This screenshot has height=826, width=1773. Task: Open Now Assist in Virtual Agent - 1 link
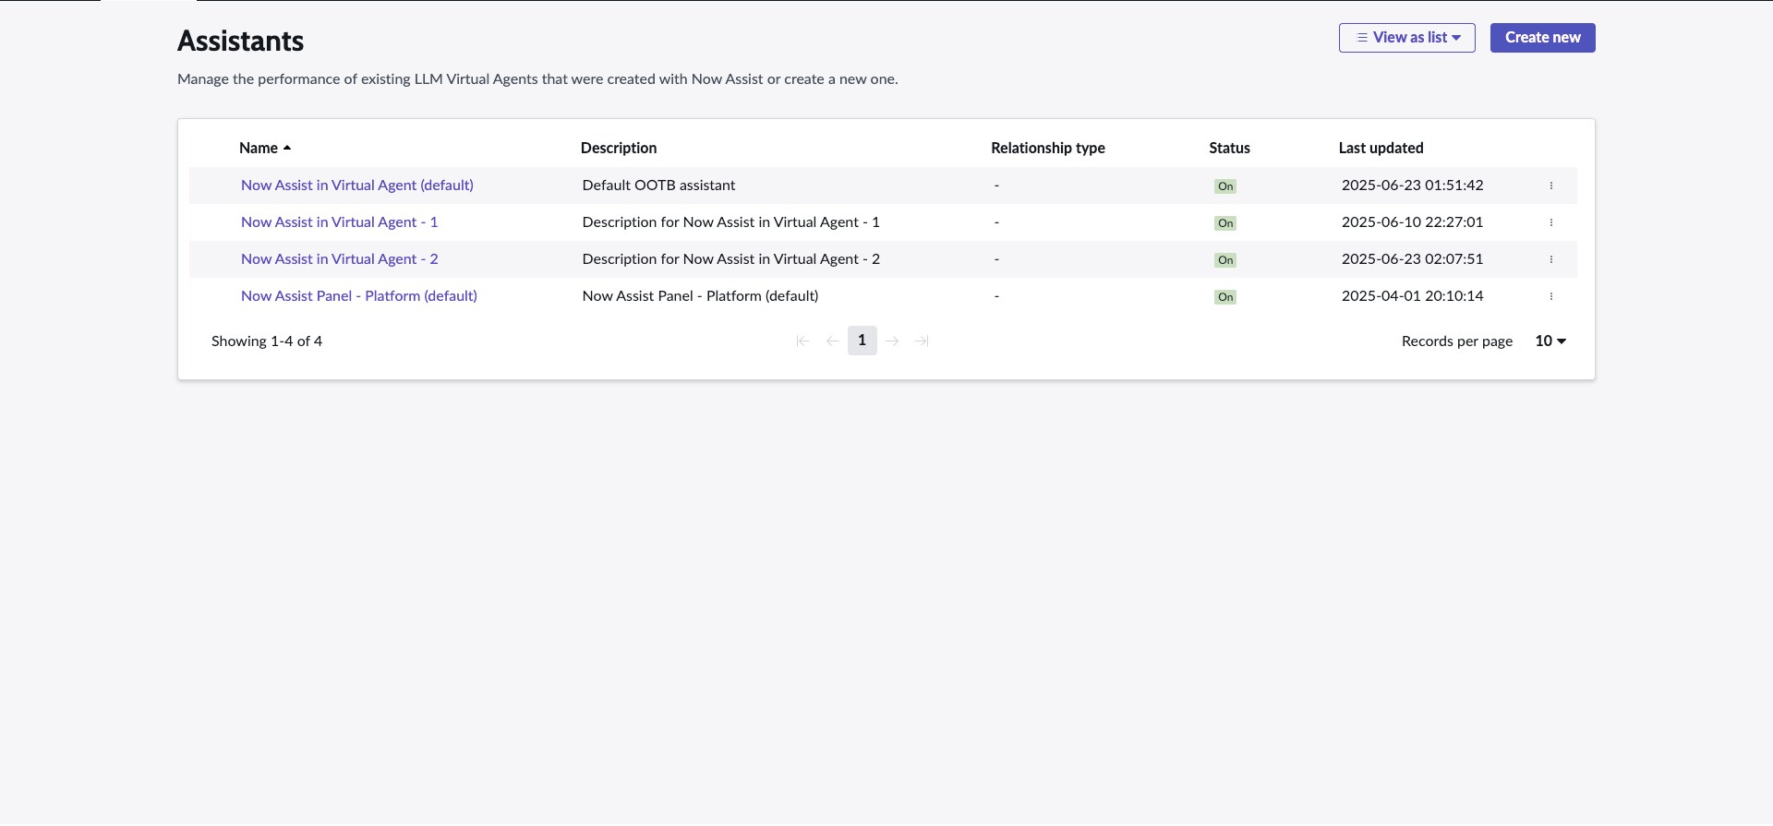(339, 222)
